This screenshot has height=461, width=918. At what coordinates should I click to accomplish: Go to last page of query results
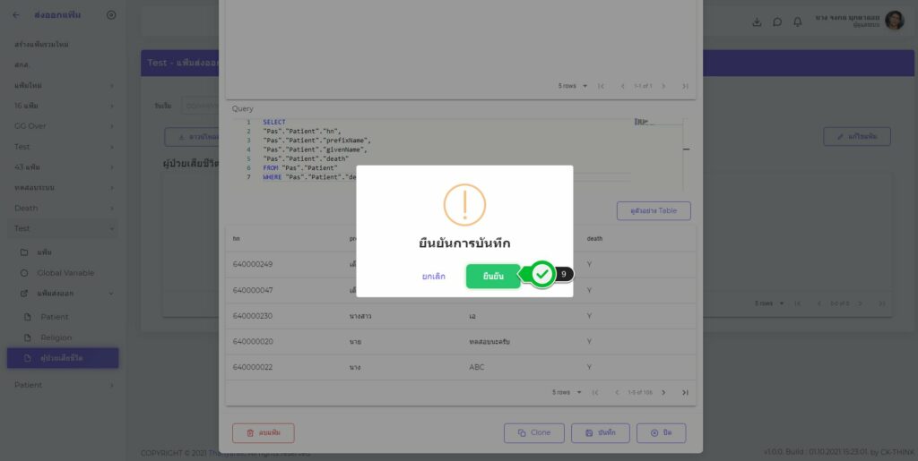pos(685,392)
